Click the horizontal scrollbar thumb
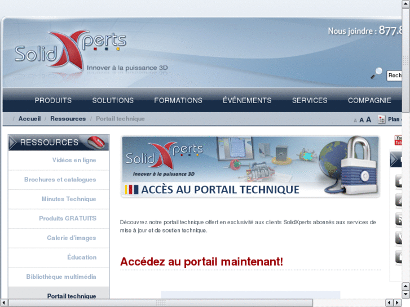Viewport: 410px width, 307px height. (161, 302)
